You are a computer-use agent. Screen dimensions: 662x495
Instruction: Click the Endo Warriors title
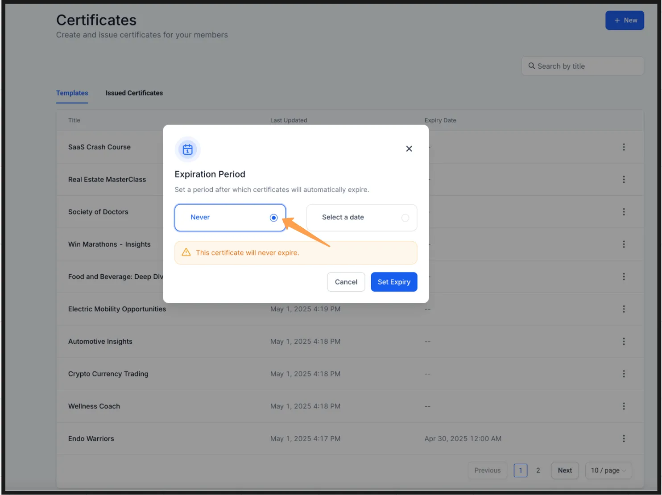click(x=91, y=439)
